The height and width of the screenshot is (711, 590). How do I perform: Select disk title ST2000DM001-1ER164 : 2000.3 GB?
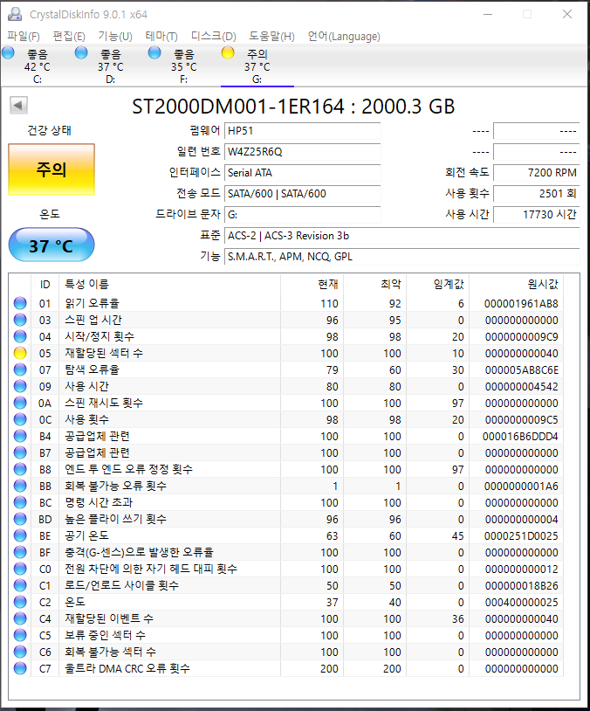(x=293, y=107)
